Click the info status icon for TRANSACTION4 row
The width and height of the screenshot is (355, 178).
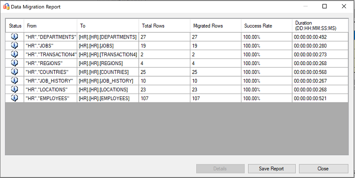coord(14,54)
